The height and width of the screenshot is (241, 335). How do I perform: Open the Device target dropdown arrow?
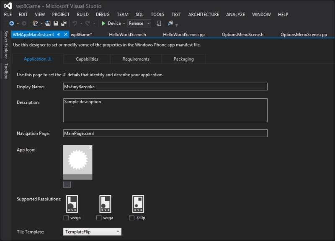point(124,23)
